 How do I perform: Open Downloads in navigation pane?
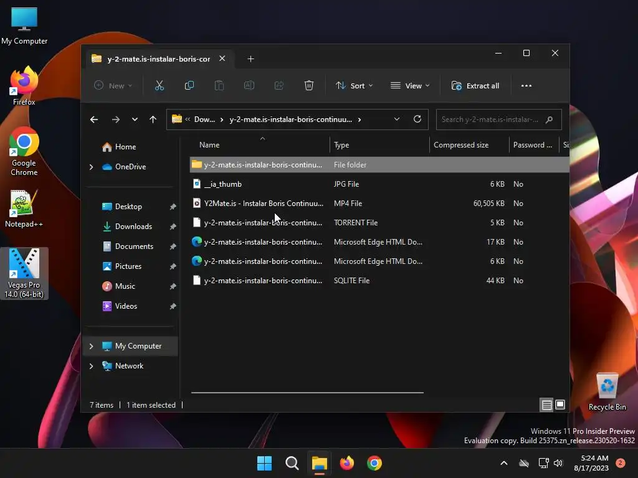pos(133,227)
